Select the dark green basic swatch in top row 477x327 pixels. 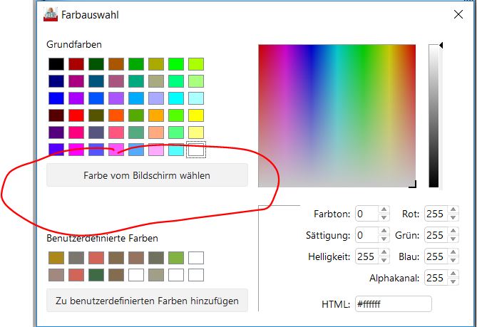click(x=96, y=64)
